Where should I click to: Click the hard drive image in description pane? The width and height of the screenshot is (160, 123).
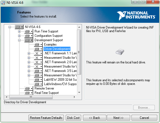click(x=120, y=52)
